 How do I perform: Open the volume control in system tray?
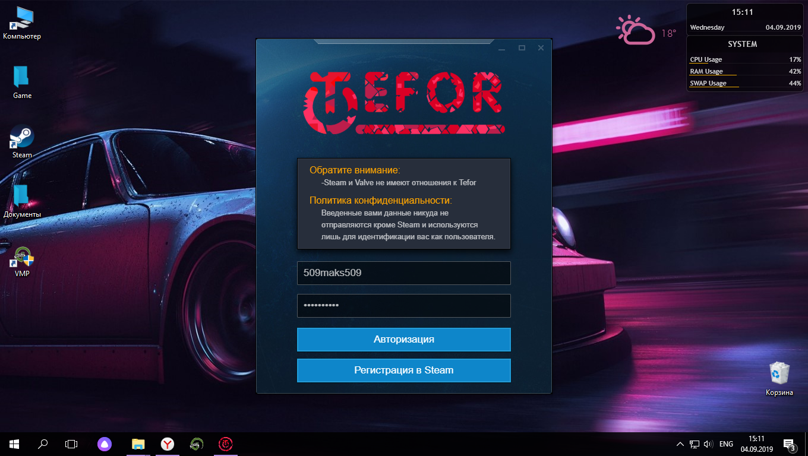[x=708, y=444]
